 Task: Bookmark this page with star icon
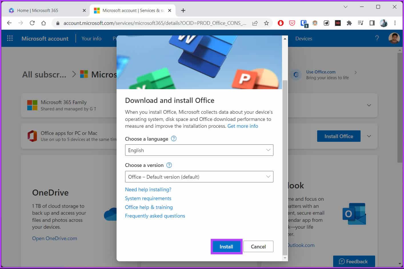coord(266,23)
